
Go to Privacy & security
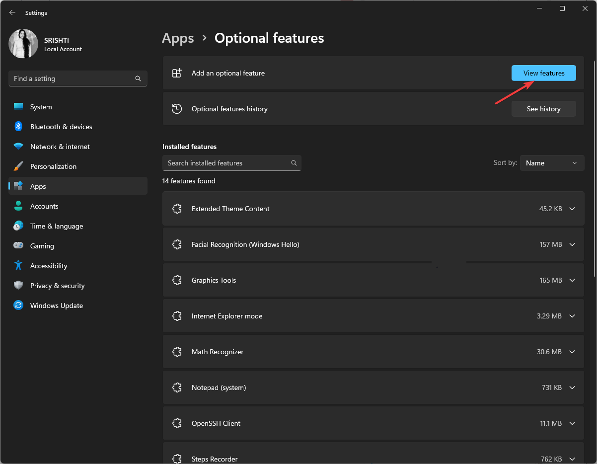[x=78, y=286]
